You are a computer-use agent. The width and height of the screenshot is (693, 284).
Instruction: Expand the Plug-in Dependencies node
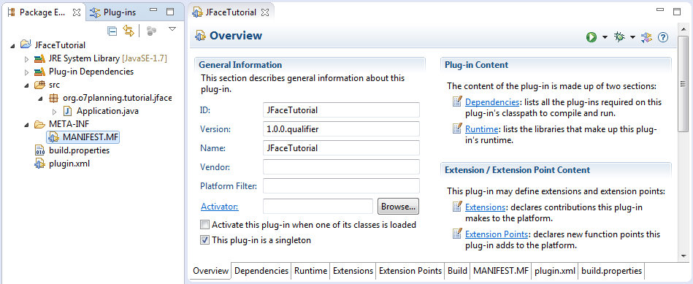[26, 72]
